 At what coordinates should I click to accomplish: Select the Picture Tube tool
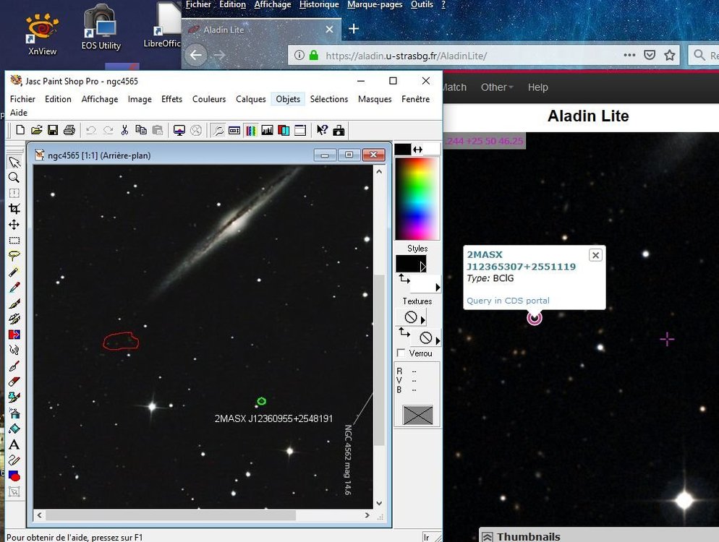(x=14, y=397)
